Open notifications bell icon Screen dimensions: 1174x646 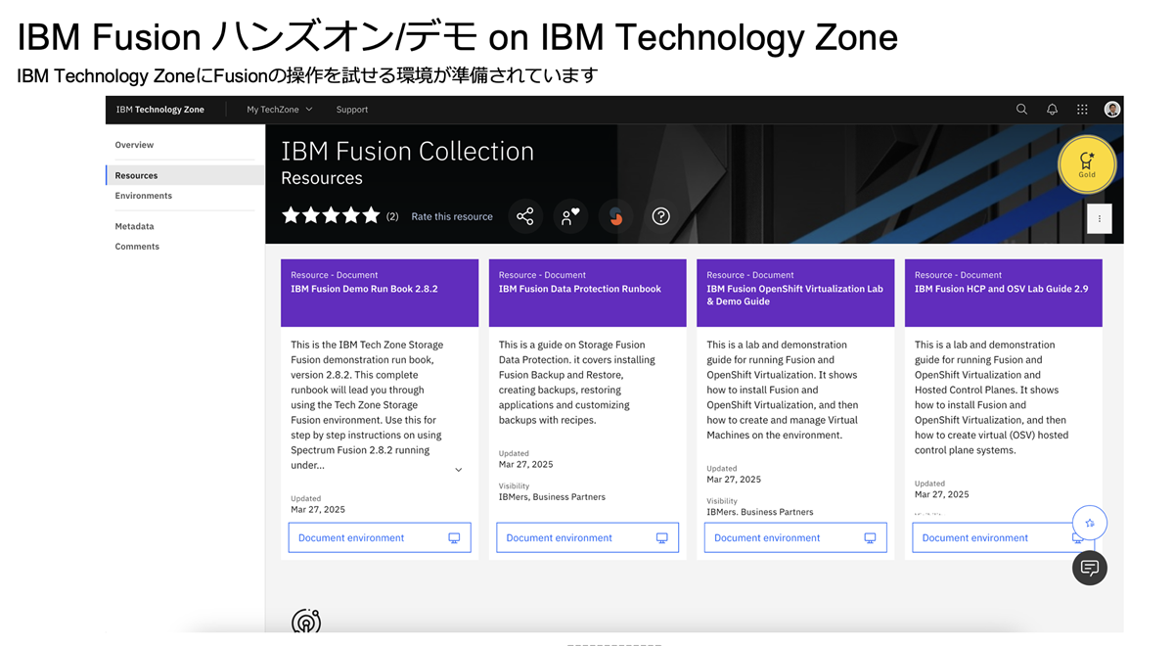1052,110
